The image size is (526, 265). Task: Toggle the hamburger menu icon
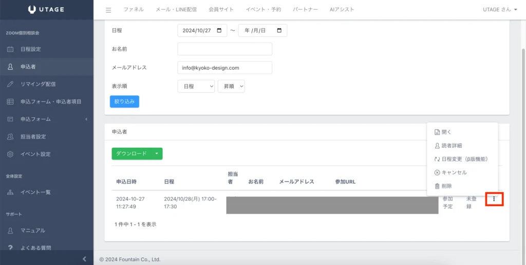[x=108, y=10]
